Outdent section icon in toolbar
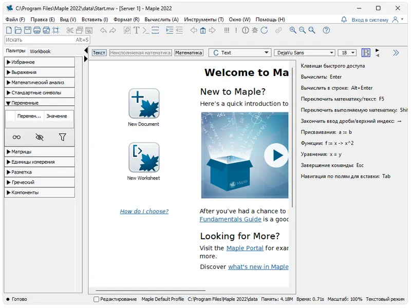This screenshot has width=411, height=308. [179, 30]
